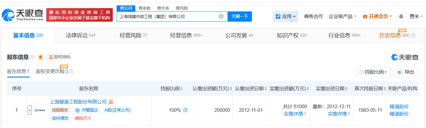Viewport: 426px width, 128px height.
Task: Open notifications bell in top bar
Action: pyautogui.click(x=401, y=17)
